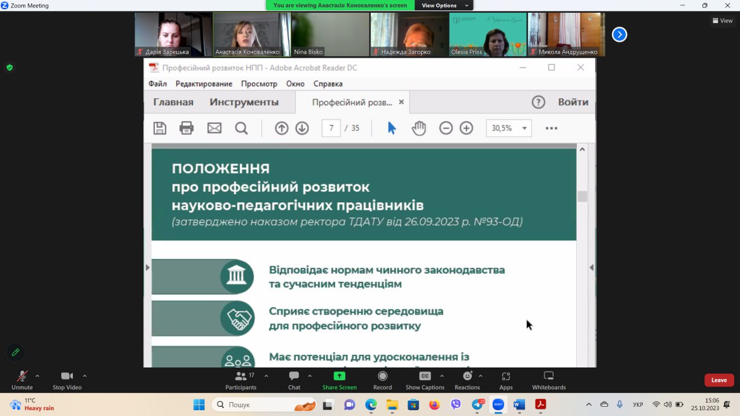Click the View layout button
Image resolution: width=740 pixels, height=416 pixels.
tap(723, 21)
